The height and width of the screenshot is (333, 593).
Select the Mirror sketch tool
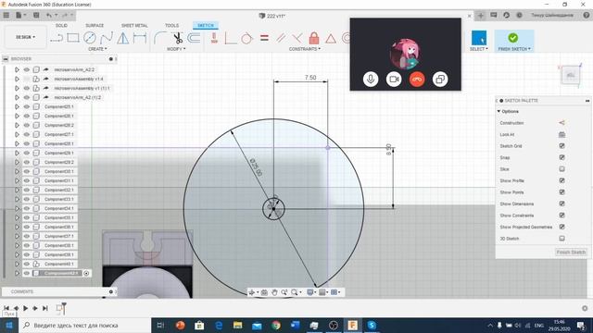pyautogui.click(x=122, y=38)
